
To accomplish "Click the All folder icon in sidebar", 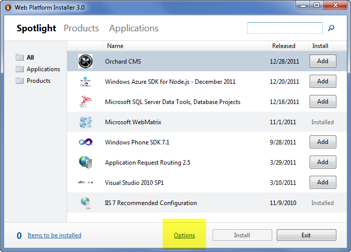I will pos(20,57).
